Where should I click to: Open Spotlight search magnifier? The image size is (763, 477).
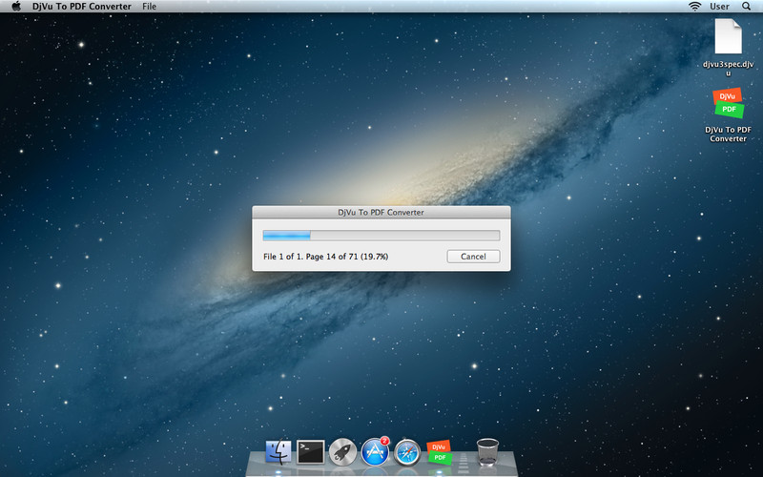[x=747, y=7]
